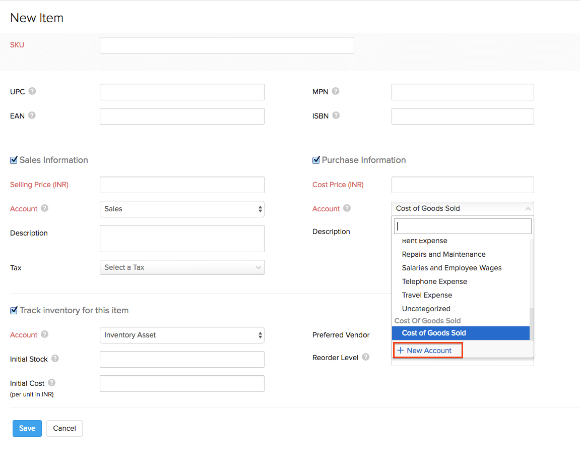Toggle Track inventory for this item
The height and width of the screenshot is (461, 580).
pos(14,310)
